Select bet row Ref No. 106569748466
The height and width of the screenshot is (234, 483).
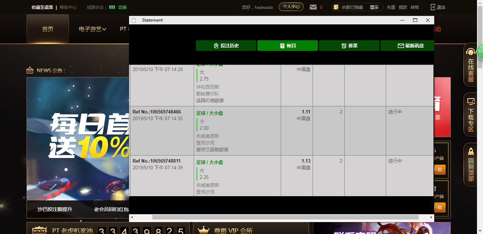(x=157, y=112)
